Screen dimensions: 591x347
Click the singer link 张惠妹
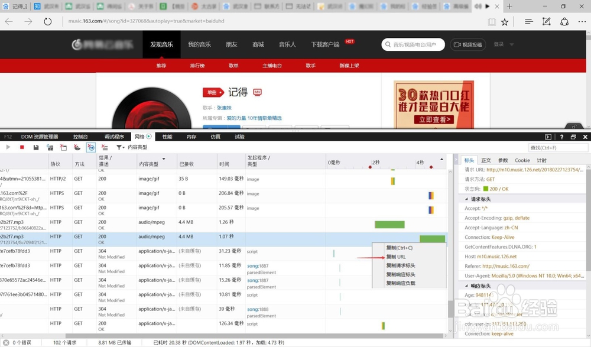coord(224,108)
